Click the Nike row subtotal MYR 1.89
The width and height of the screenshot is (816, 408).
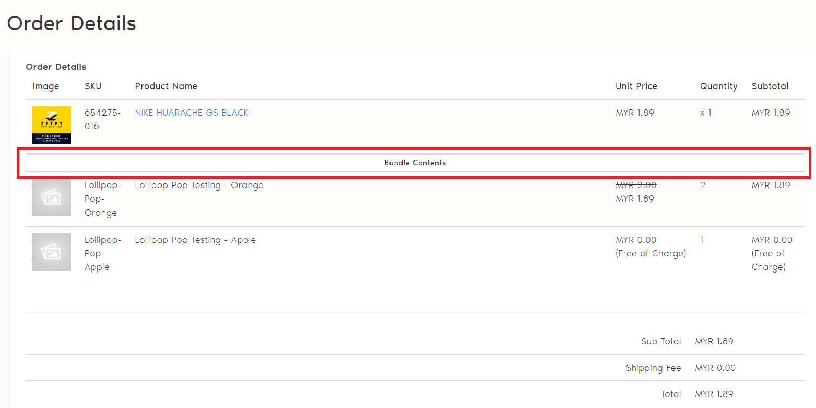pyautogui.click(x=771, y=113)
